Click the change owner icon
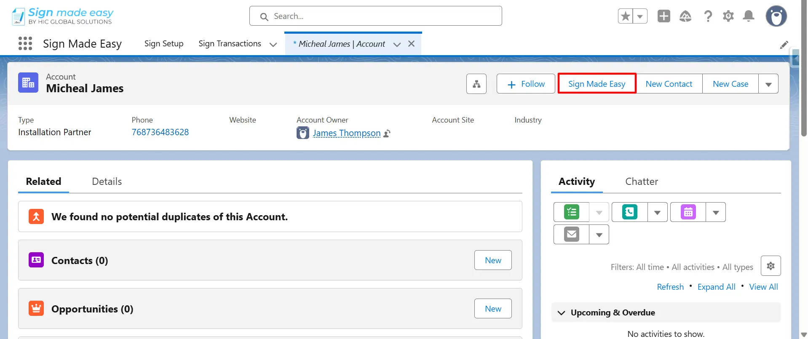Viewport: 808px width, 339px height. click(x=387, y=133)
